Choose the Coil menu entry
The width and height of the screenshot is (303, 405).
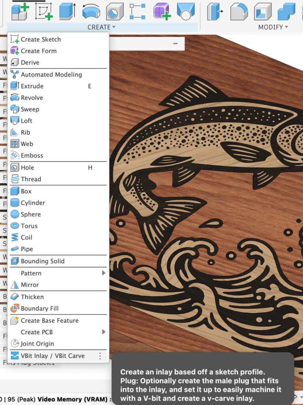coord(26,238)
